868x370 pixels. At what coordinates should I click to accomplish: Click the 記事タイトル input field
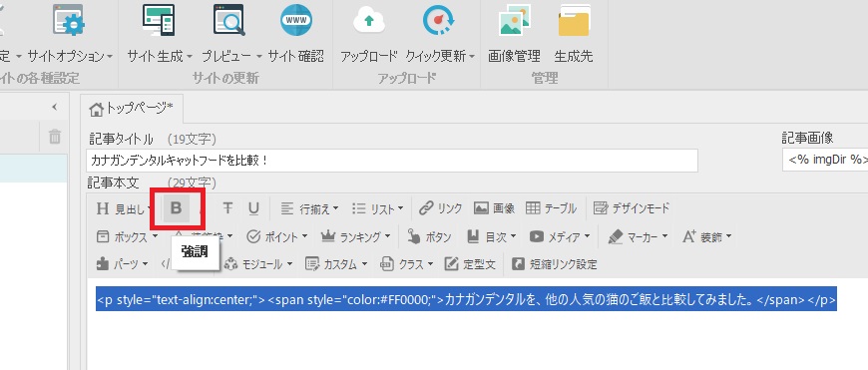[392, 161]
